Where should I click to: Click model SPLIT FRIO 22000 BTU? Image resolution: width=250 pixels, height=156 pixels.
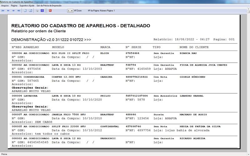pyautogui.click(x=69, y=126)
